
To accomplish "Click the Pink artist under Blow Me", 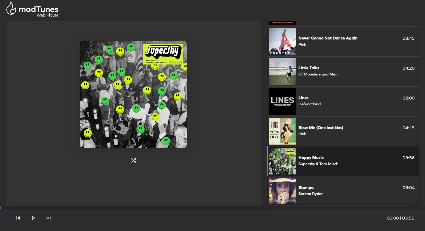I will coord(302,134).
